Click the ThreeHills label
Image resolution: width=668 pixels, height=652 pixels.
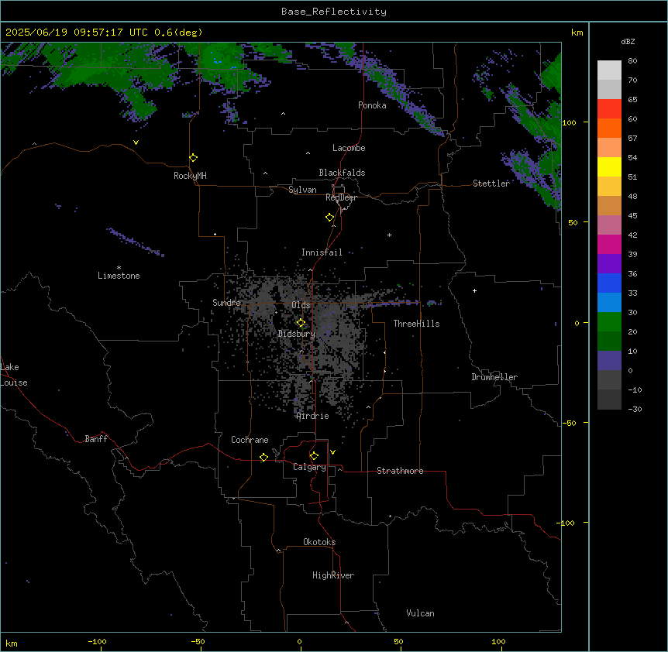(417, 324)
